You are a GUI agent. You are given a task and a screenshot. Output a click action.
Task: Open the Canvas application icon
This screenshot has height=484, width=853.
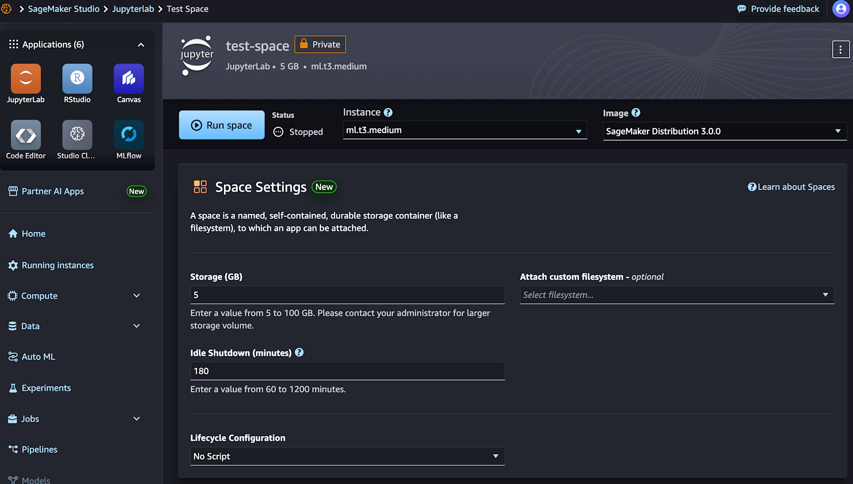click(129, 79)
